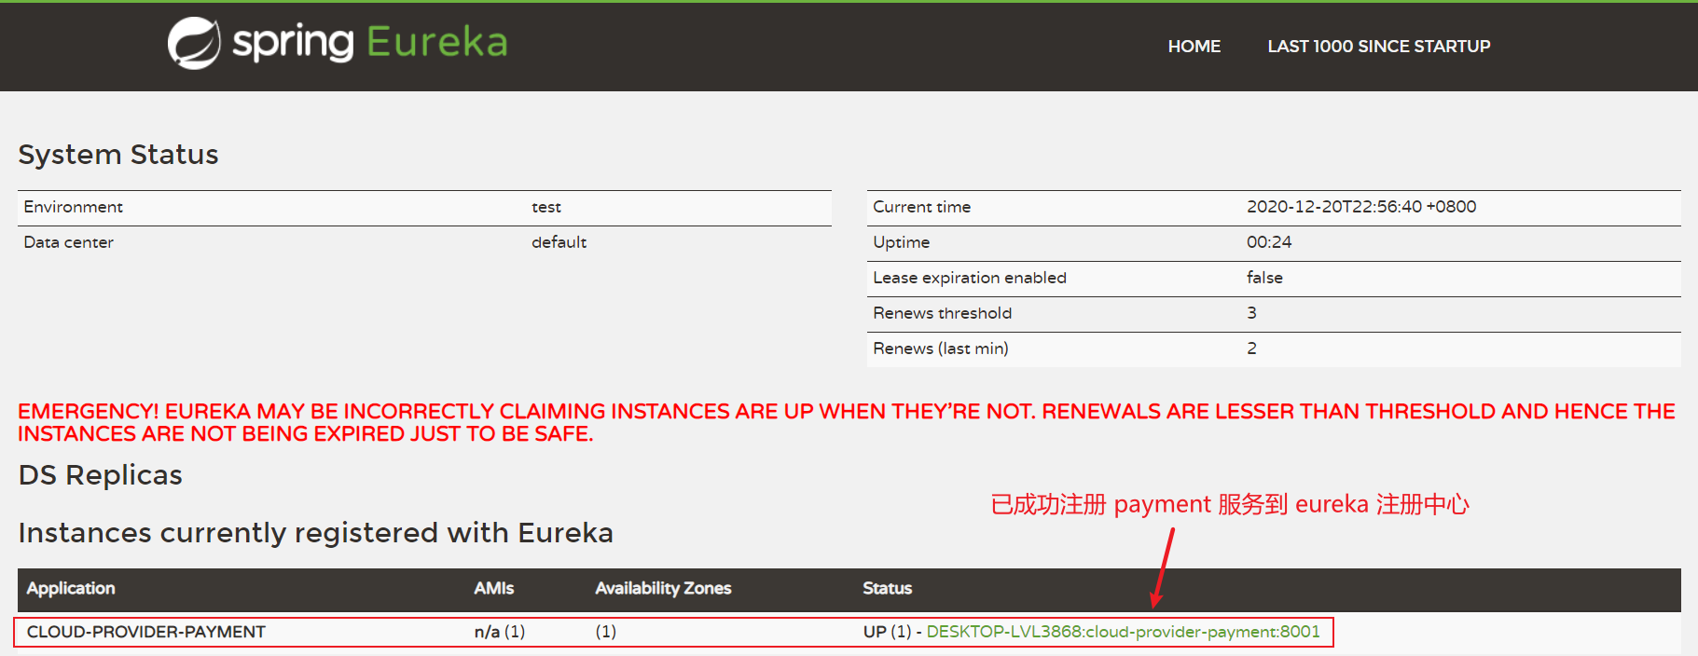Click Instances currently registered with Eureka heading
Viewport: 1698px width, 656px height.
(x=316, y=533)
